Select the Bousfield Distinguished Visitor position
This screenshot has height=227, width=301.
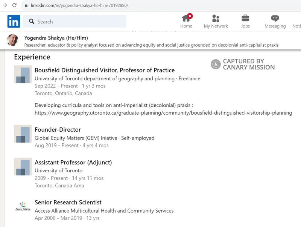104,70
